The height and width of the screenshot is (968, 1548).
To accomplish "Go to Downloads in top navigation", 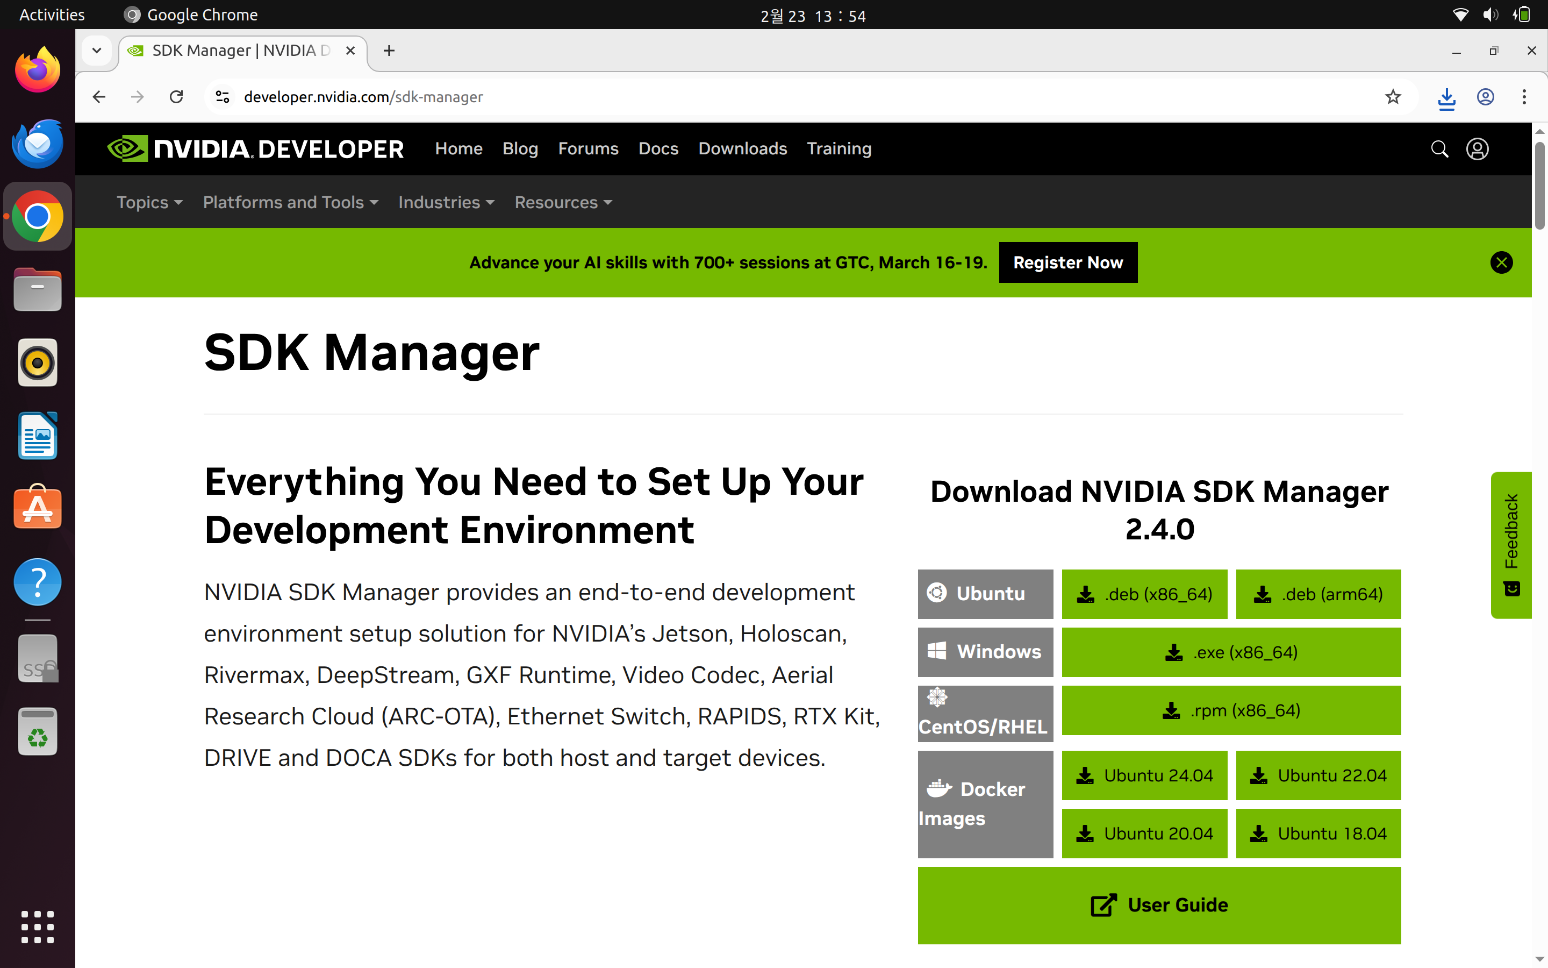I will 742,148.
